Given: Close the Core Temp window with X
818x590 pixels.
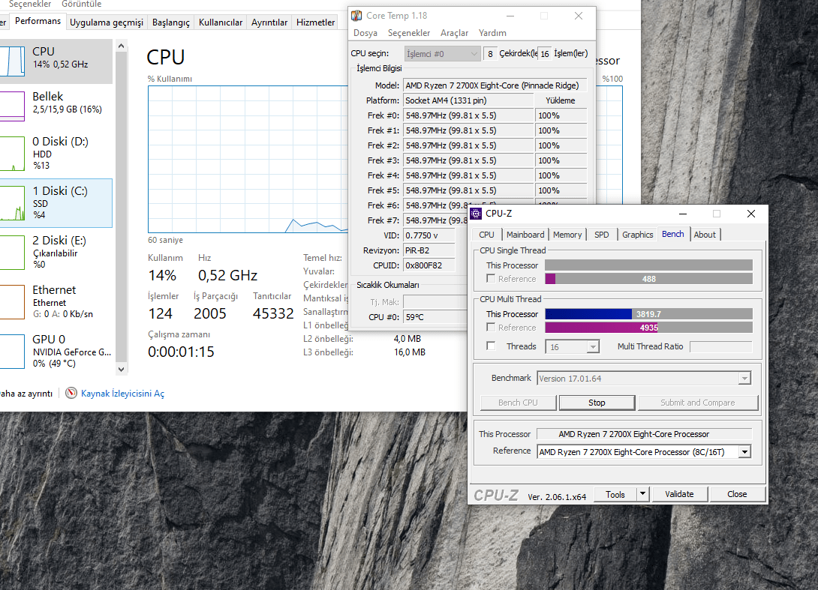Looking at the screenshot, I should click(x=578, y=16).
